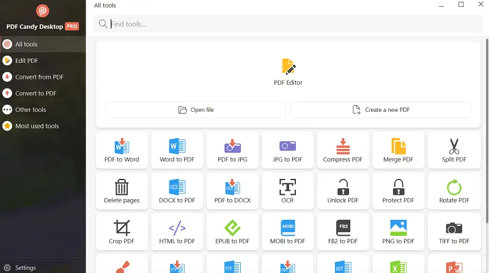Open Convert from PDF category
Image resolution: width=489 pixels, height=273 pixels.
pos(43,77)
